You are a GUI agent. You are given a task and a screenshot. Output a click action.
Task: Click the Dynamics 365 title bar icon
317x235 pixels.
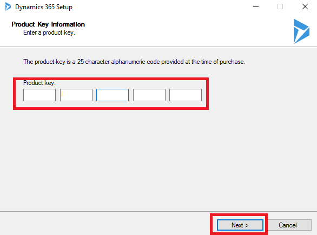click(x=8, y=6)
